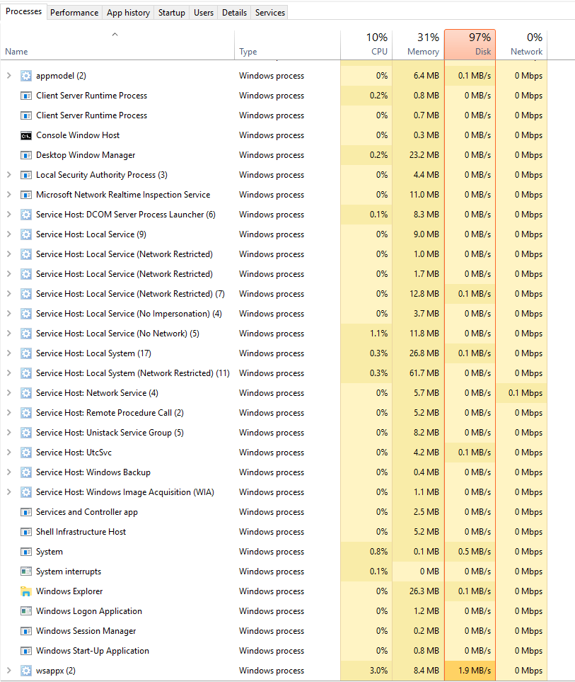Click the Microsoft Network Realtime Inspection Service icon

(x=26, y=195)
